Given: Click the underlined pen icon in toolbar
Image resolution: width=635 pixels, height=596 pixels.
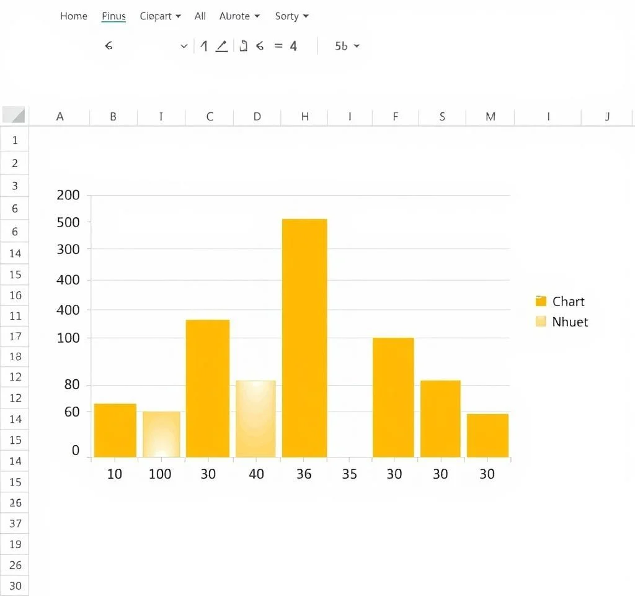Looking at the screenshot, I should (221, 46).
